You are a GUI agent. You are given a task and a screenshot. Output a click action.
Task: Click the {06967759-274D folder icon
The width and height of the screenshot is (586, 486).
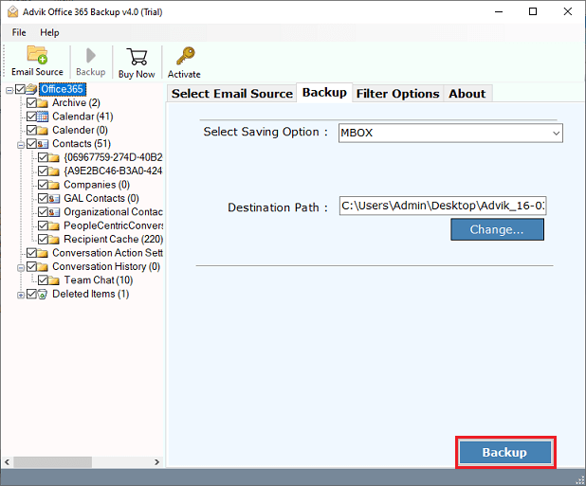click(54, 157)
